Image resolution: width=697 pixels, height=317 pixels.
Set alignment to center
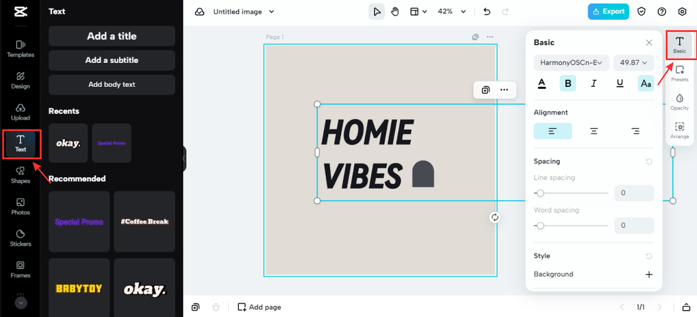coord(594,131)
